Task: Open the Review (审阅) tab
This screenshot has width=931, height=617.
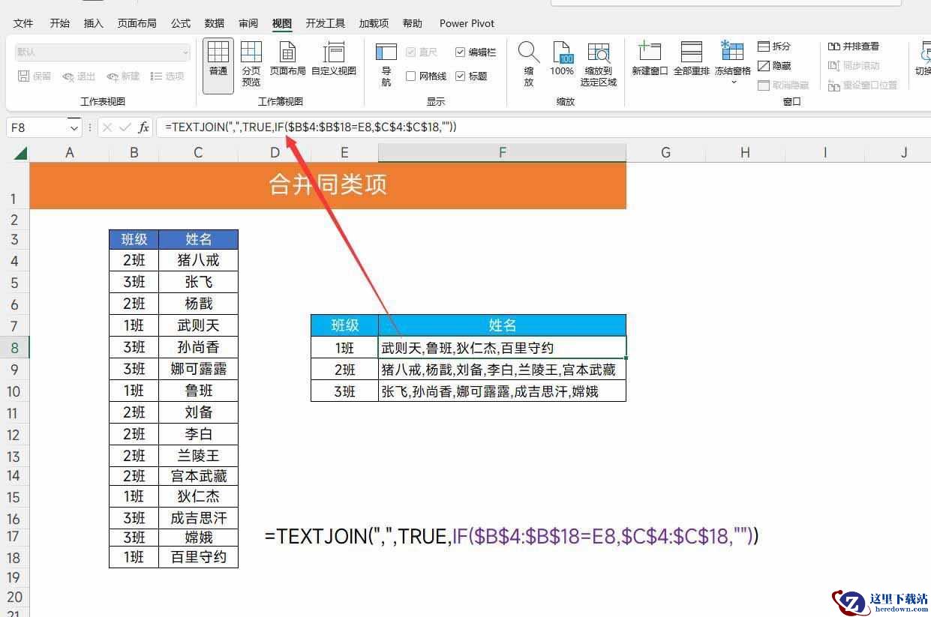Action: tap(248, 23)
